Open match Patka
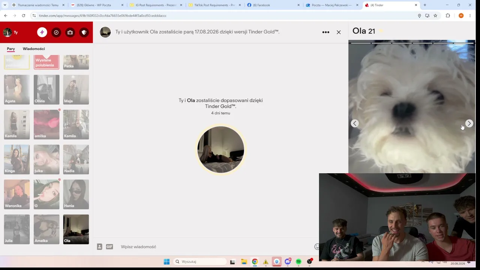Image resolution: width=480 pixels, height=270 pixels. (76, 62)
